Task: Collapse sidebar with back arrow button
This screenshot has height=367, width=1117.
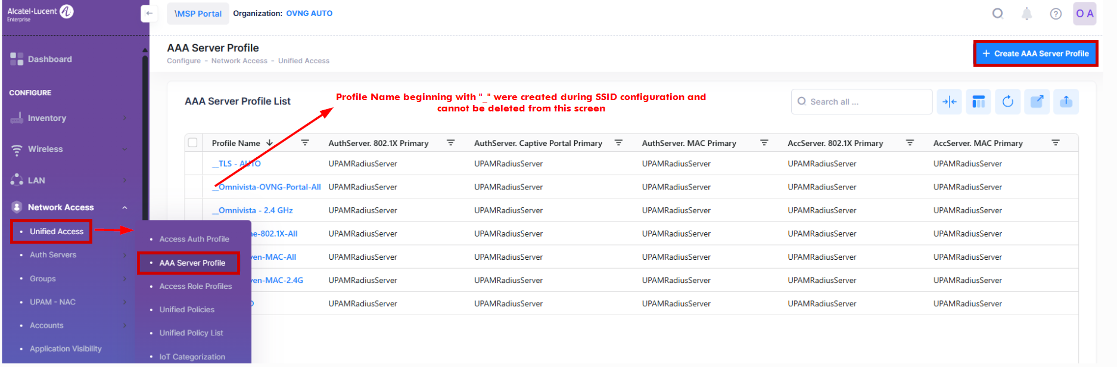Action: pos(149,13)
